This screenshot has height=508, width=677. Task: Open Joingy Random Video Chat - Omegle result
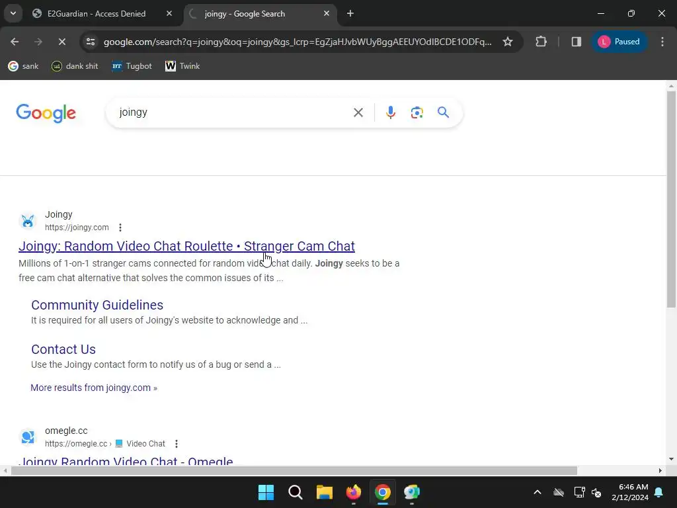pyautogui.click(x=126, y=460)
